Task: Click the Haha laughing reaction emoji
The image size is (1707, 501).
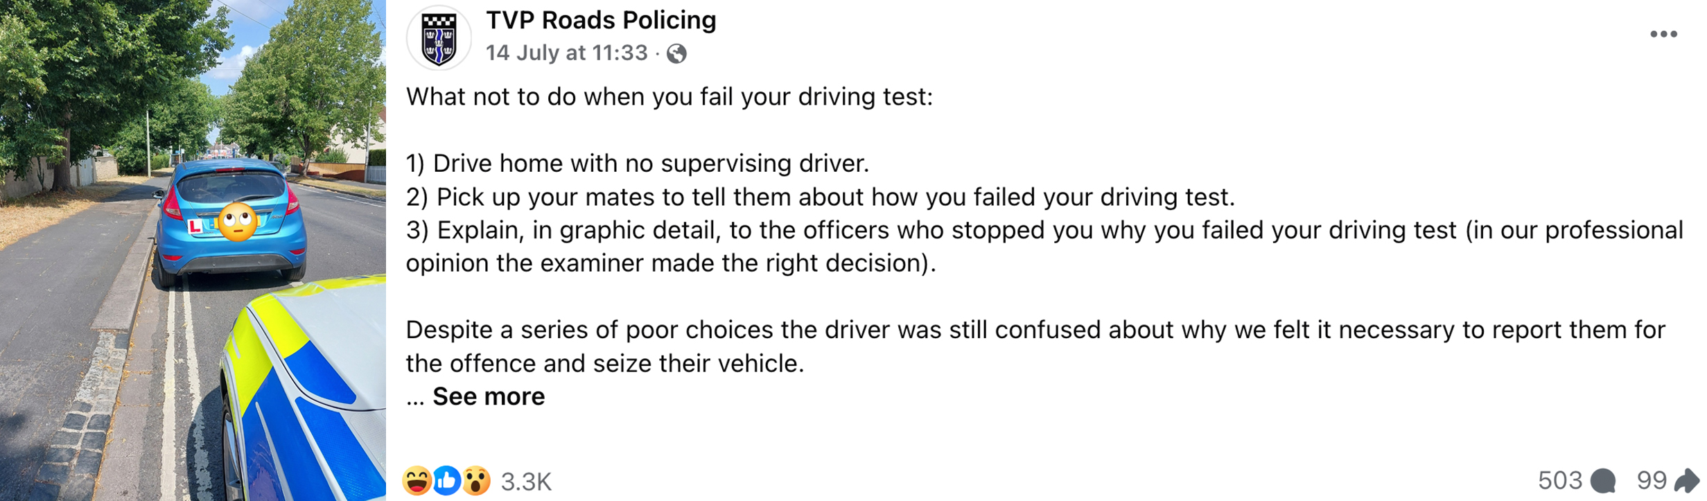Action: pyautogui.click(x=417, y=480)
